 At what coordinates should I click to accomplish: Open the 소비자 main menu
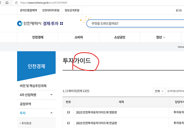(x=79, y=37)
